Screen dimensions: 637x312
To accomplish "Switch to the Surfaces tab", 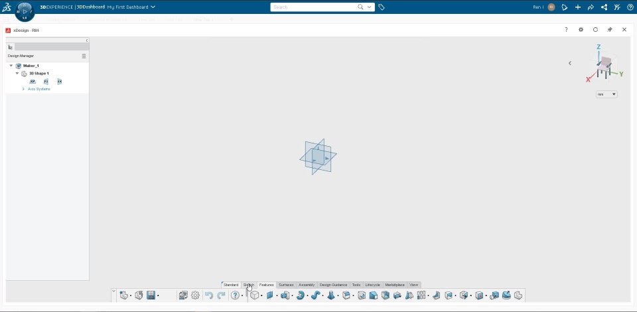I will tap(286, 285).
